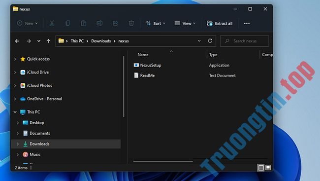Refresh the nexus folder
The image size is (320, 181).
click(x=210, y=41)
